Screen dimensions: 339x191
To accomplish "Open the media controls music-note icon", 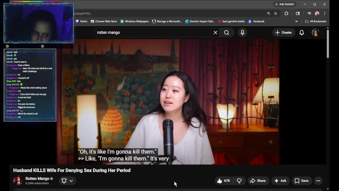I will pyautogui.click(x=309, y=14).
